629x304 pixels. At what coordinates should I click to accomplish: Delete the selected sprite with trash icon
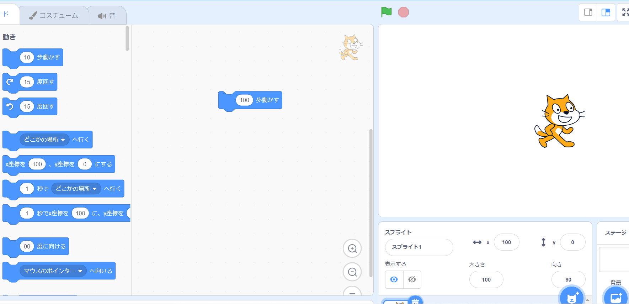[415, 301]
